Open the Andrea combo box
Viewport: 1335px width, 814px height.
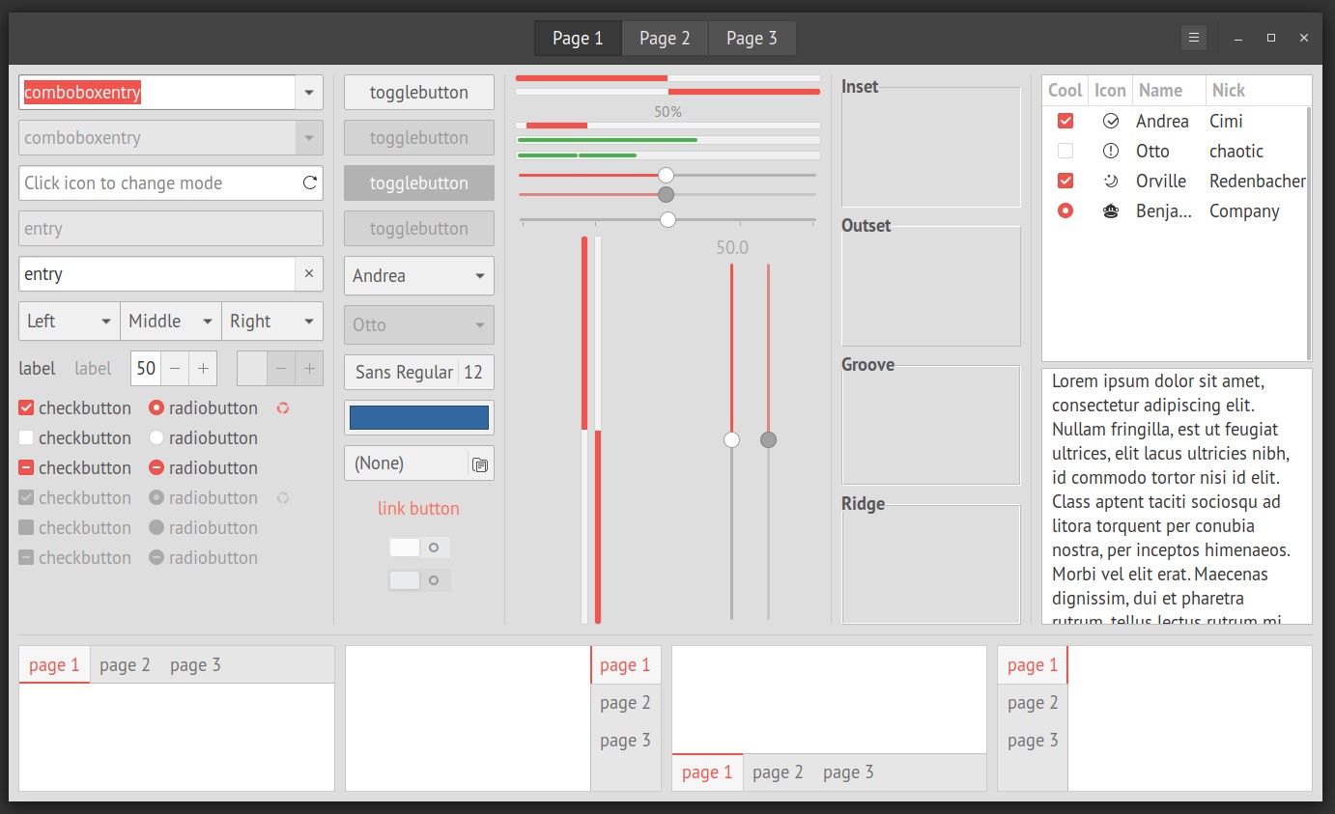pyautogui.click(x=419, y=275)
